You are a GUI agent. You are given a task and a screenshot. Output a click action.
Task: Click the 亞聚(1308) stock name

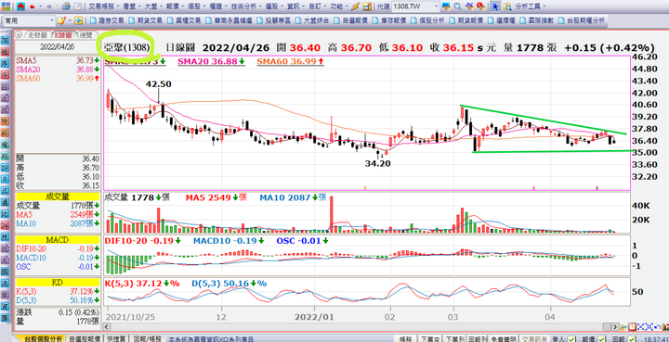coord(127,47)
